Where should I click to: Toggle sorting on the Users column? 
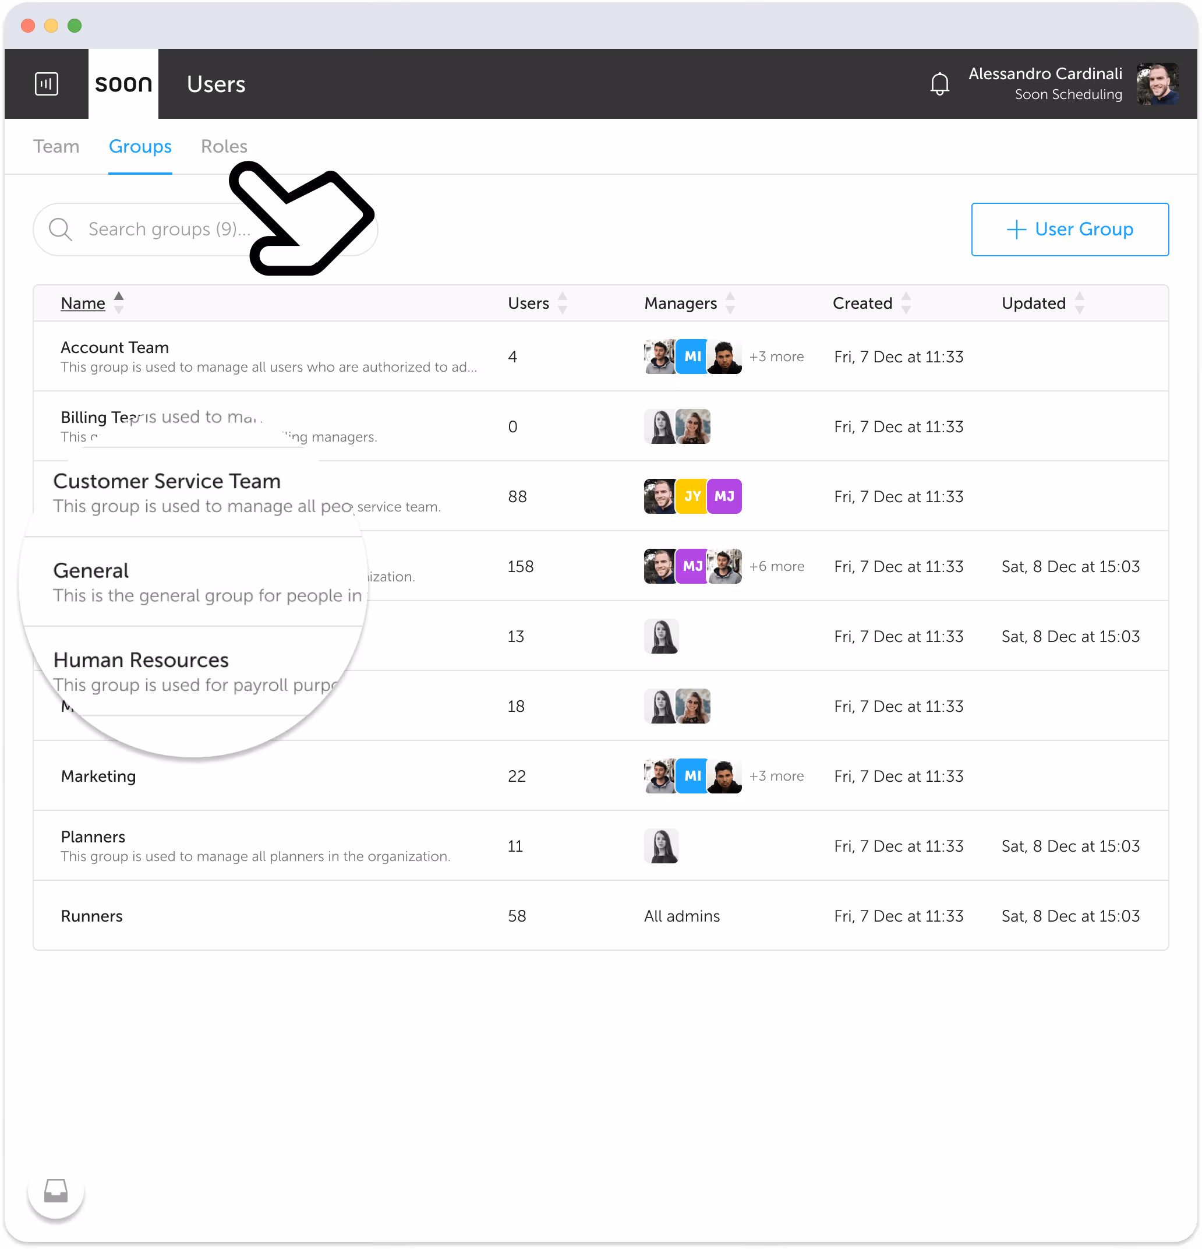tap(563, 304)
